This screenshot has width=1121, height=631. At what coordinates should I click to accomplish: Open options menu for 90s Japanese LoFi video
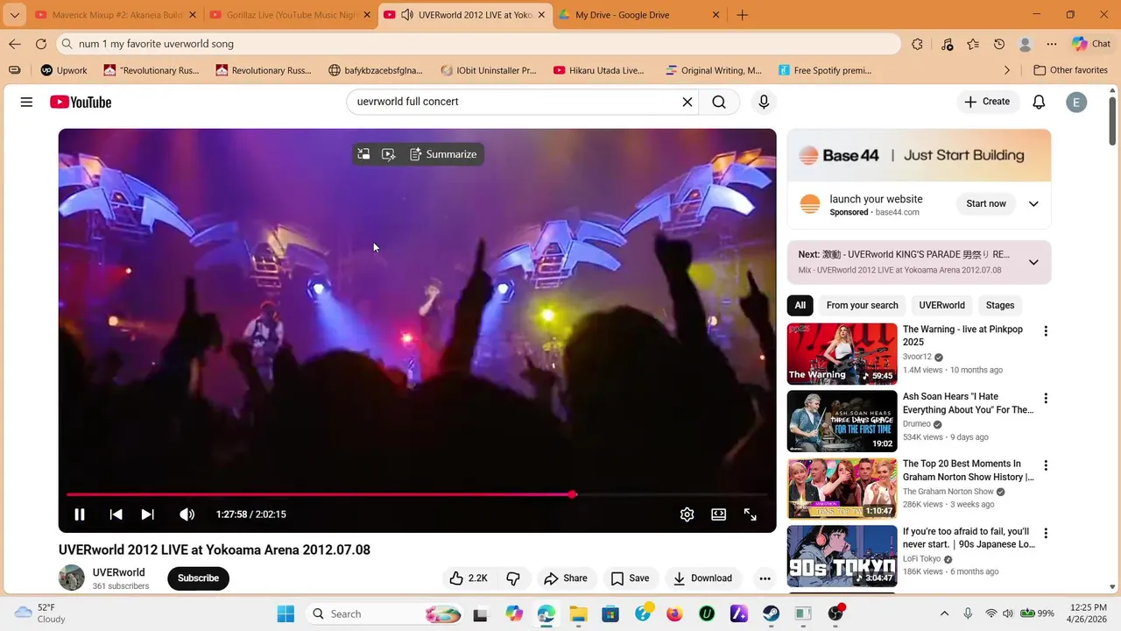(x=1045, y=533)
